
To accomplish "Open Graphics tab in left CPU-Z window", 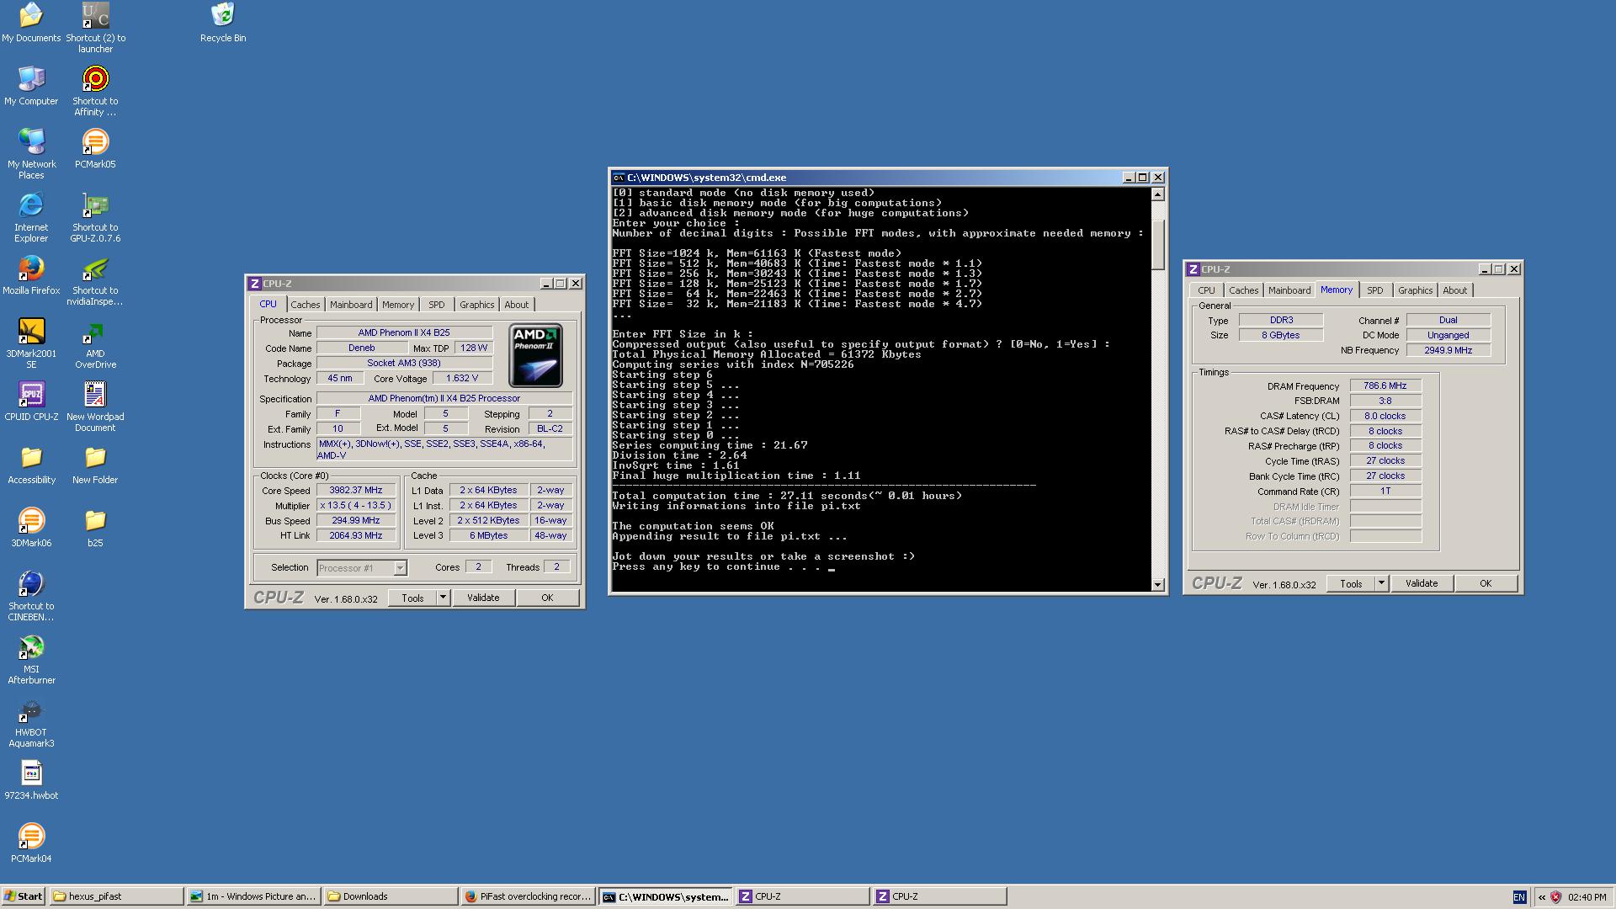I will 477,305.
